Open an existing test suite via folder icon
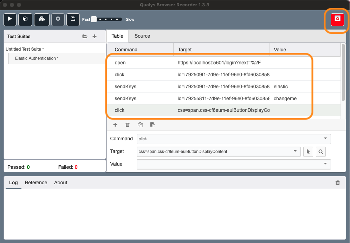 (x=85, y=36)
